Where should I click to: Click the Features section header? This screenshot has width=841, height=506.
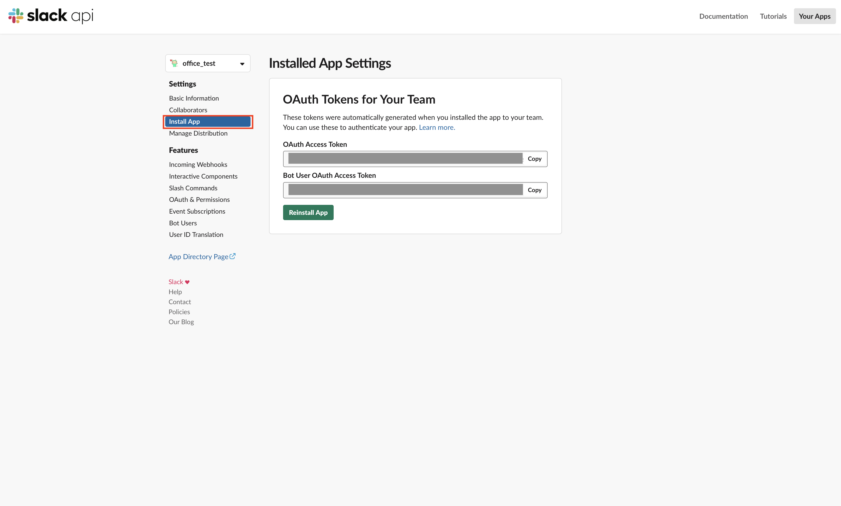(183, 150)
